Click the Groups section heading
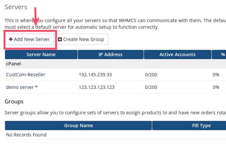226x147 pixels. point(14,101)
